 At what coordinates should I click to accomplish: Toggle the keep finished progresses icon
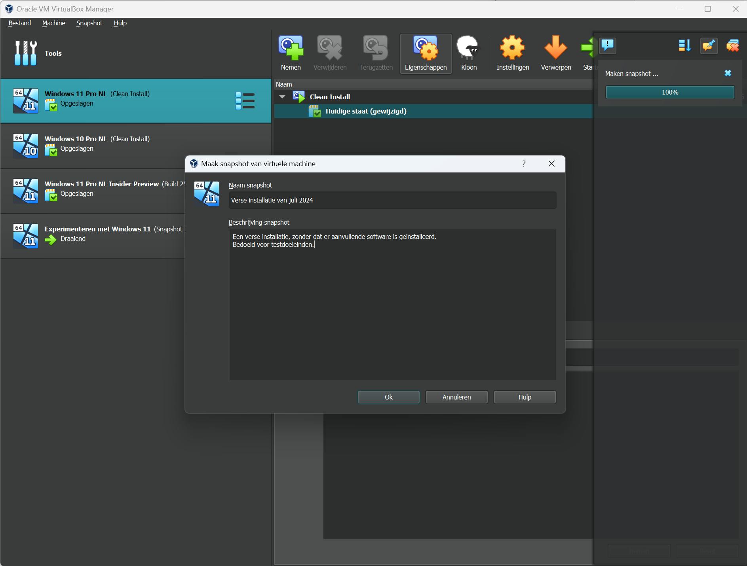click(x=709, y=45)
